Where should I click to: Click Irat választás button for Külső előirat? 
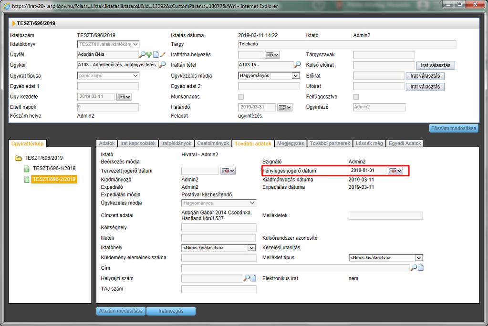pos(436,65)
